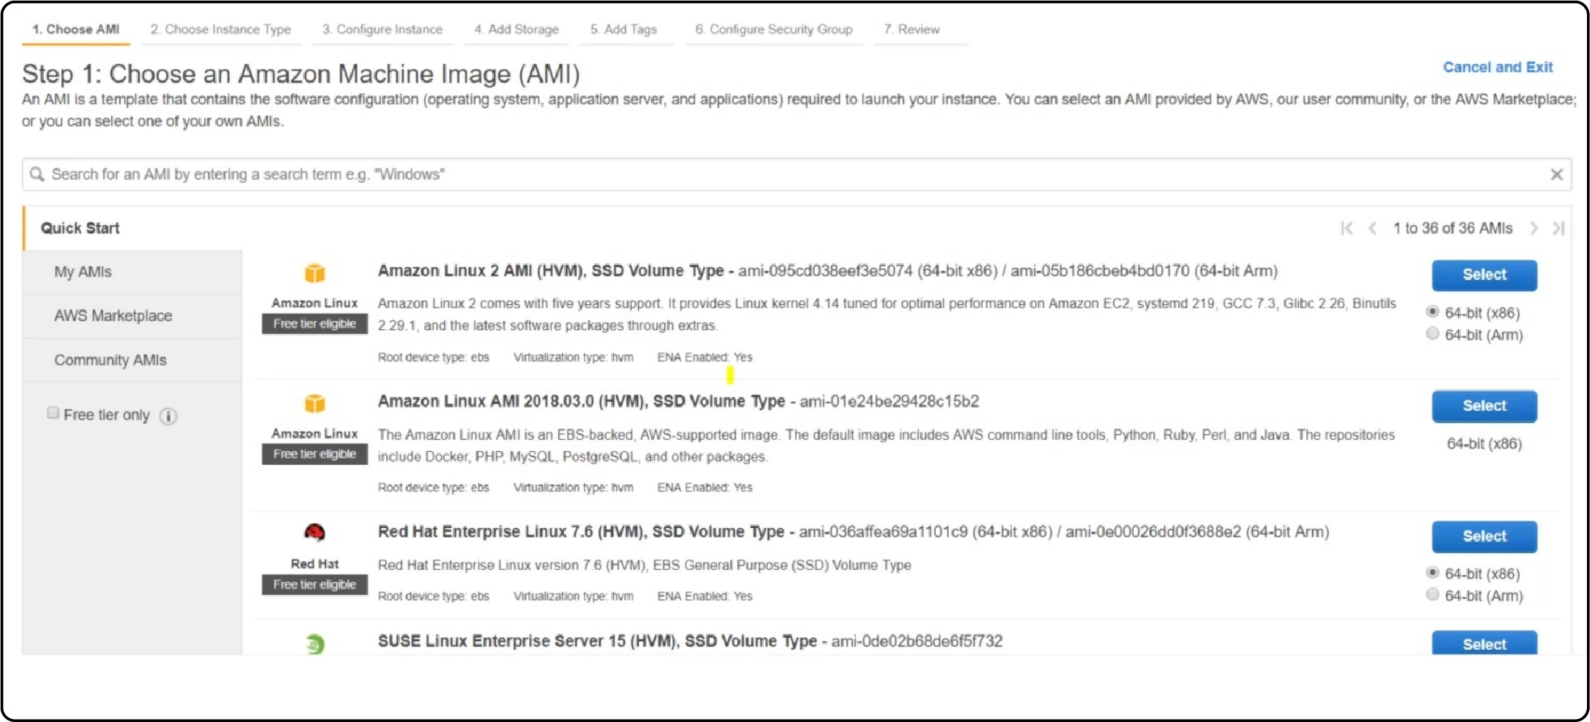Click the search magnifier icon
This screenshot has height=722, width=1590.
pyautogui.click(x=37, y=174)
